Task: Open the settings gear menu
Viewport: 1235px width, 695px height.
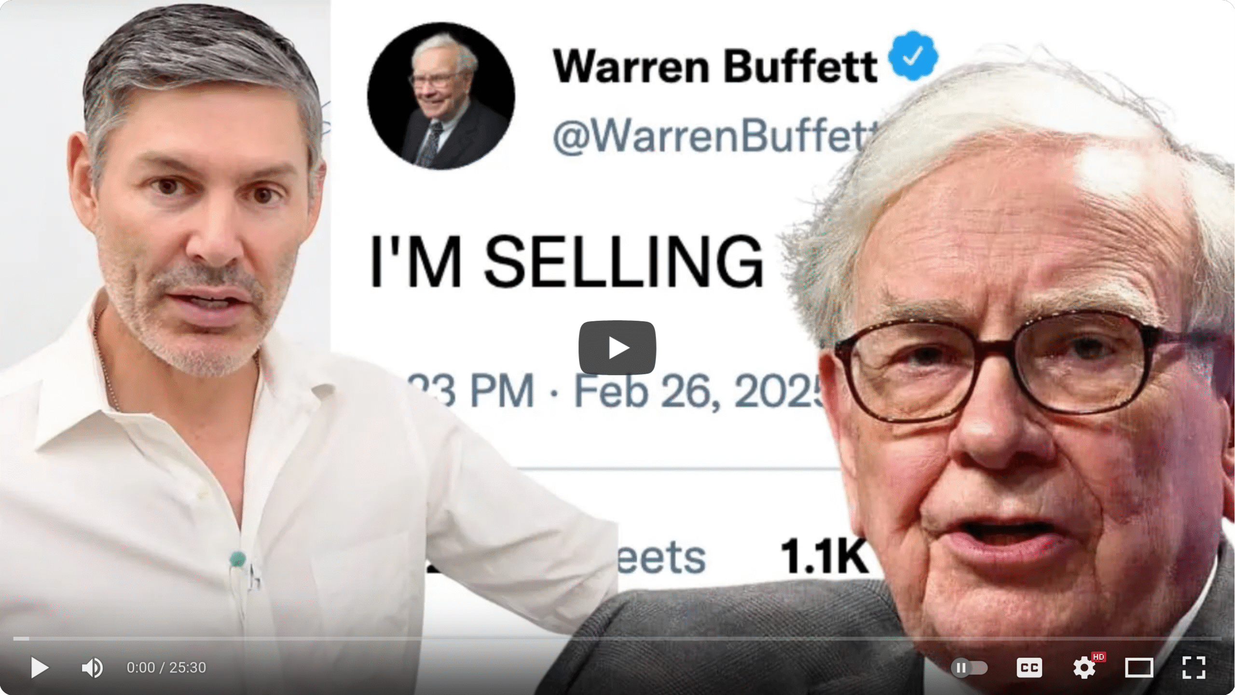Action: 1084,668
